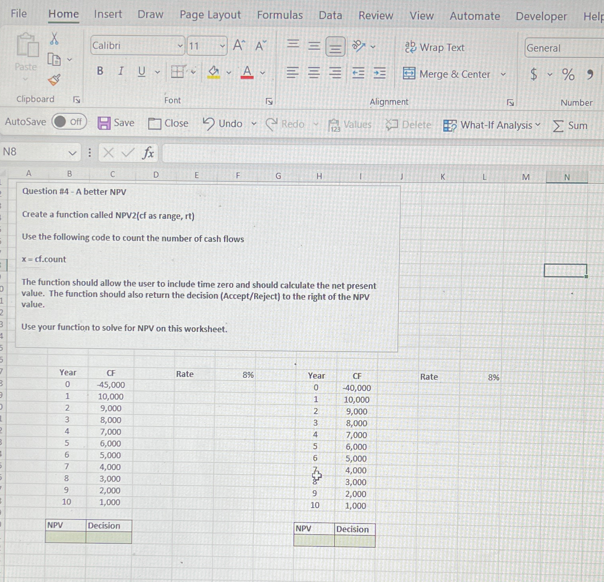604x582 pixels.
Task: Align text to the right
Action: [x=335, y=73]
